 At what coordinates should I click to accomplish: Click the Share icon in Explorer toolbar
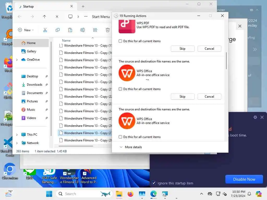[x=95, y=30]
